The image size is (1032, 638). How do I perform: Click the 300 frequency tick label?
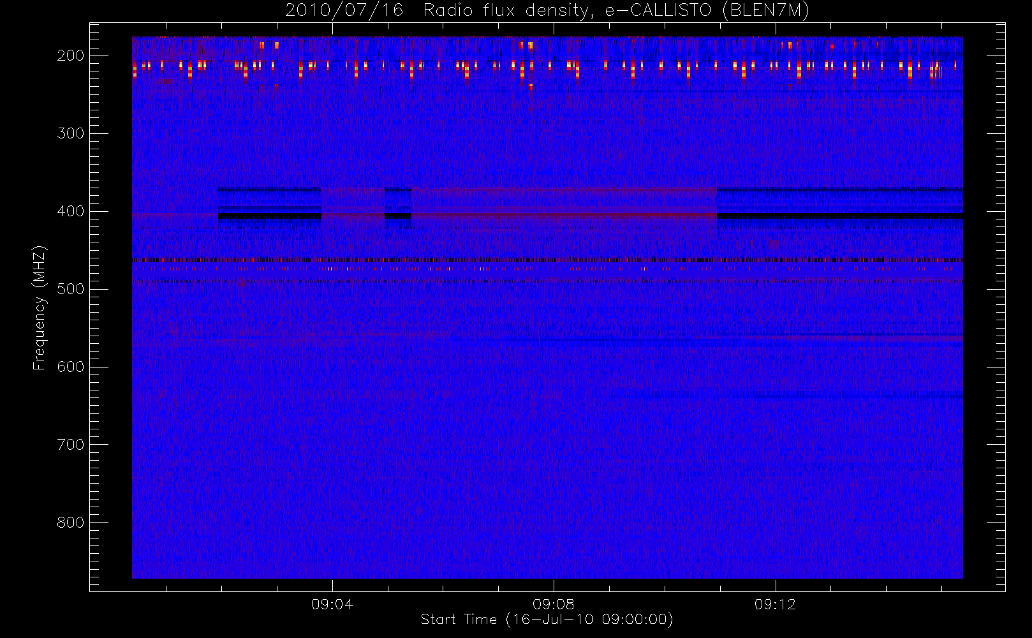click(71, 133)
